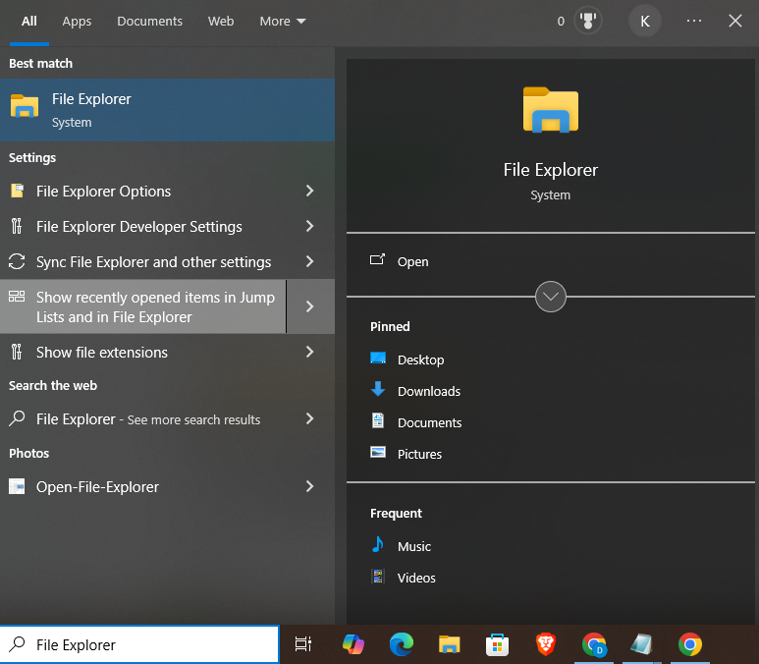Open Microsoft Store from the taskbar
759x664 pixels.
[x=497, y=644]
